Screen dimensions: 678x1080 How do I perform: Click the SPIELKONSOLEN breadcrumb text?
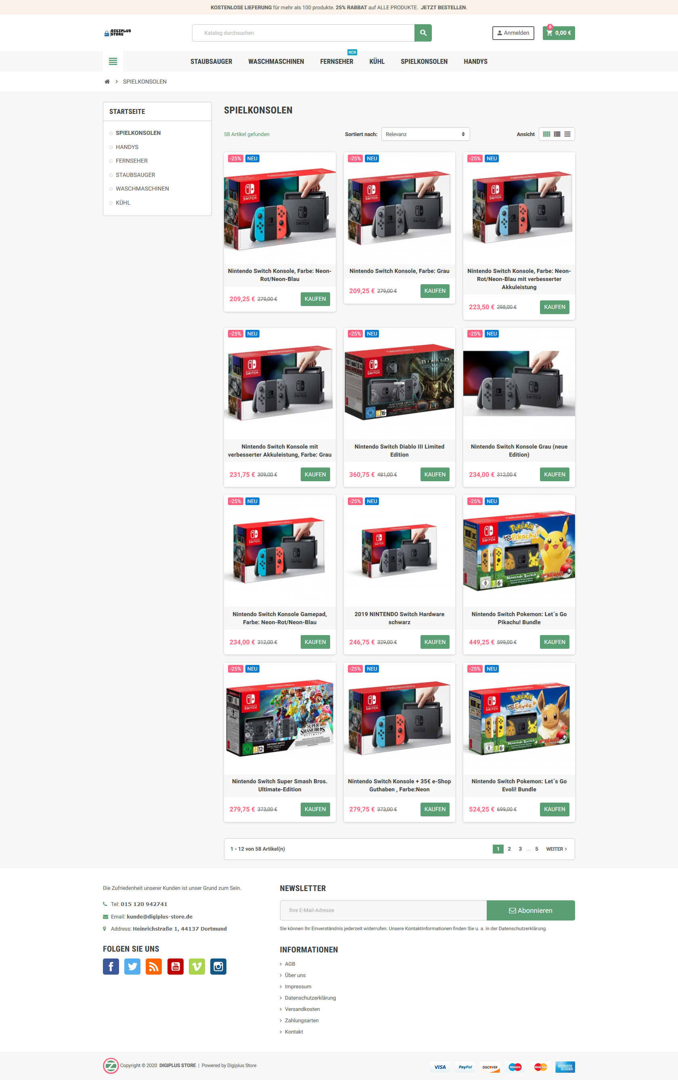[144, 82]
